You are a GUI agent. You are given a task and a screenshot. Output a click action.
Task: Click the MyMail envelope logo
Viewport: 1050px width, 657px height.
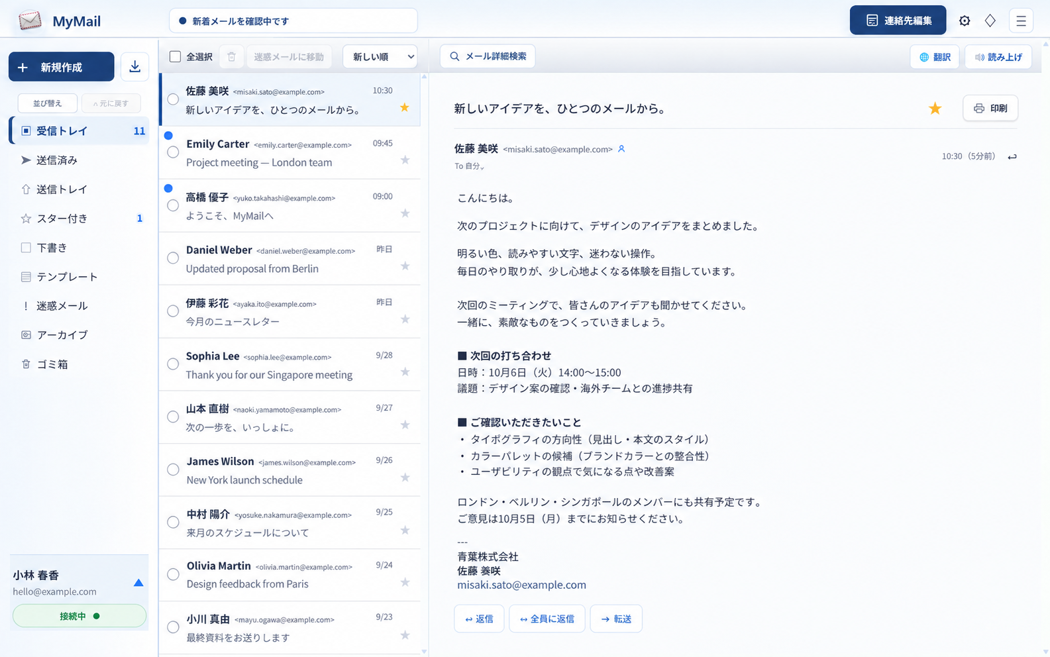tap(30, 21)
